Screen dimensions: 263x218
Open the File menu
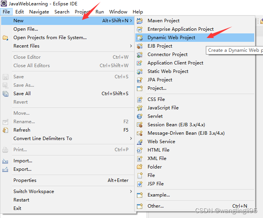[x=7, y=12]
